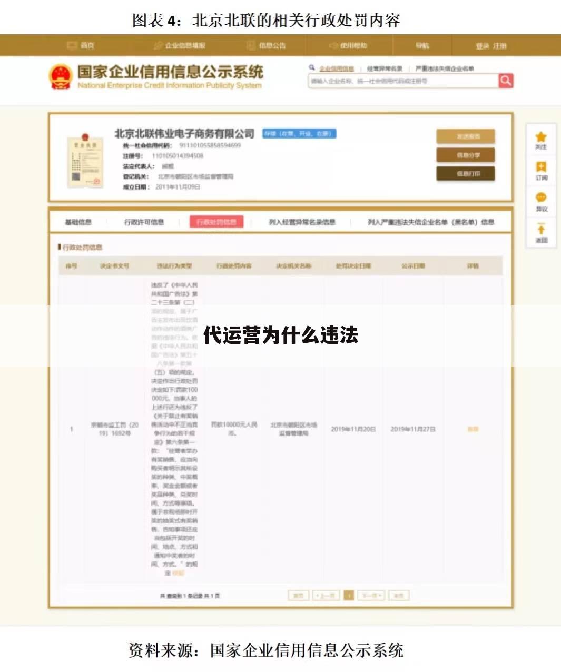This screenshot has width=561, height=672.
Task: Open 企业信息填报 in the top navigation
Action: 185,46
